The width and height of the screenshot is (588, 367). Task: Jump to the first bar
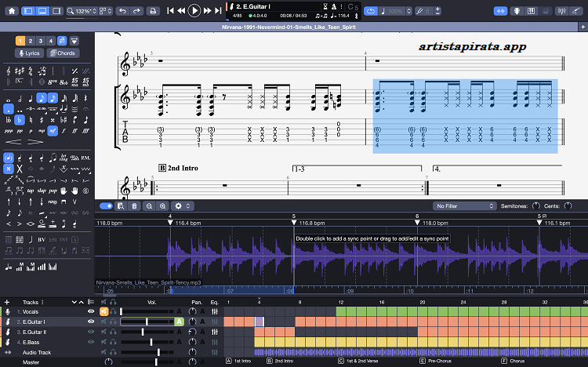pyautogui.click(x=170, y=11)
